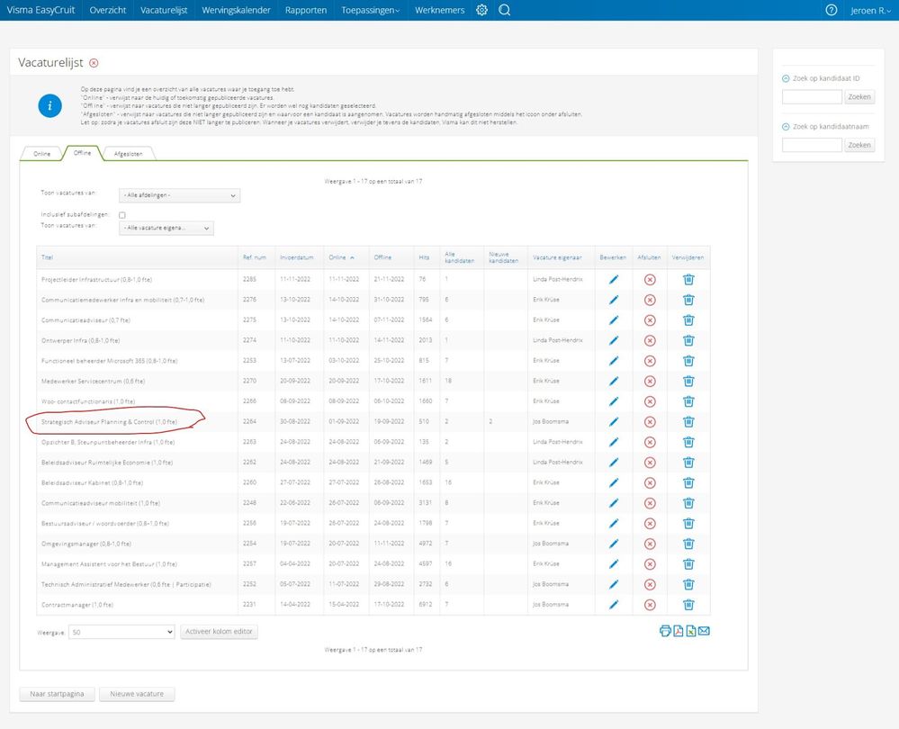Edit the Projectleider Infrastructuur vacancy with pencil
The image size is (899, 729).
tap(614, 279)
